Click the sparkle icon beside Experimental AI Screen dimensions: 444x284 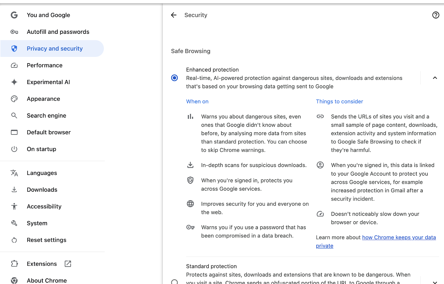click(14, 82)
